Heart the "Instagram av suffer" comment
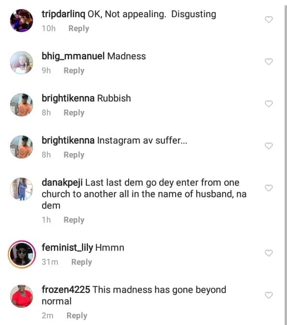The image size is (287, 325). coord(269,146)
